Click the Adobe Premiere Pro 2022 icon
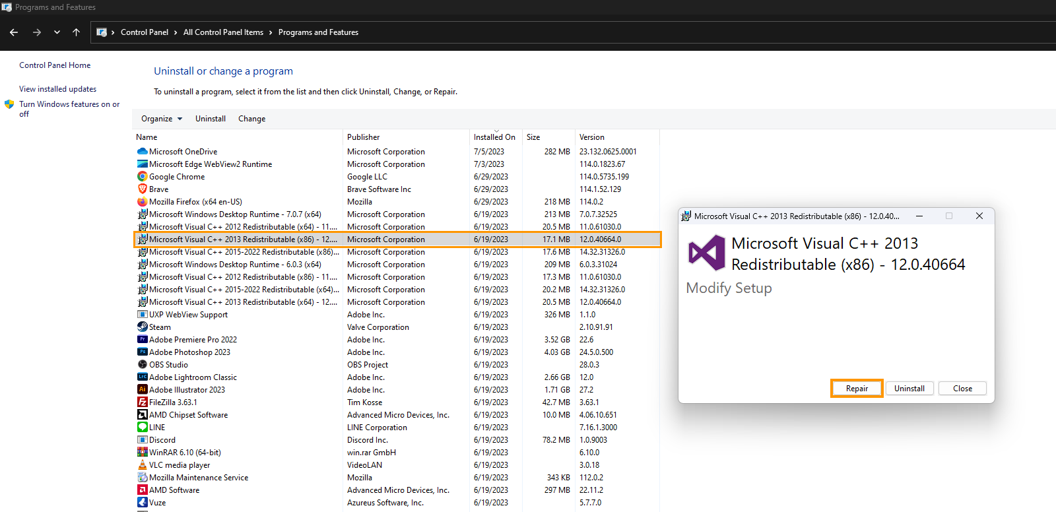1056x512 pixels. click(142, 339)
